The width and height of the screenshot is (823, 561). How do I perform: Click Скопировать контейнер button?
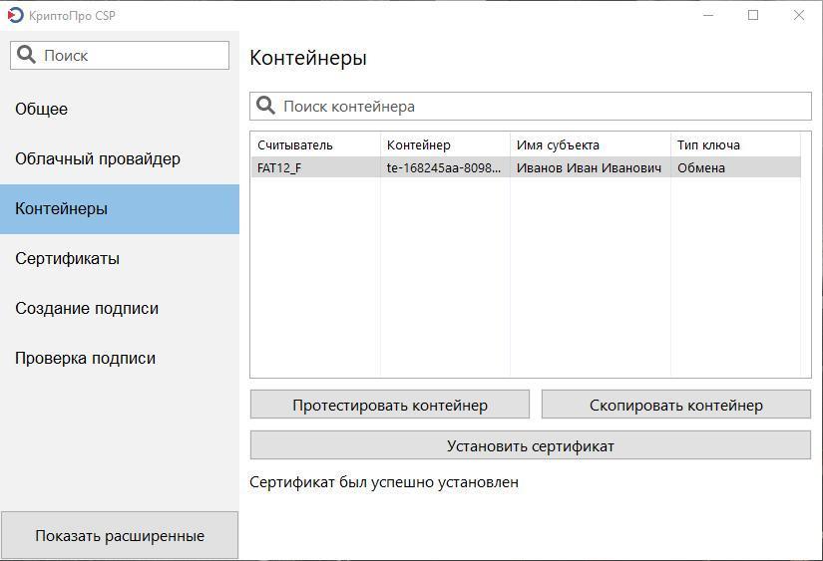point(676,405)
